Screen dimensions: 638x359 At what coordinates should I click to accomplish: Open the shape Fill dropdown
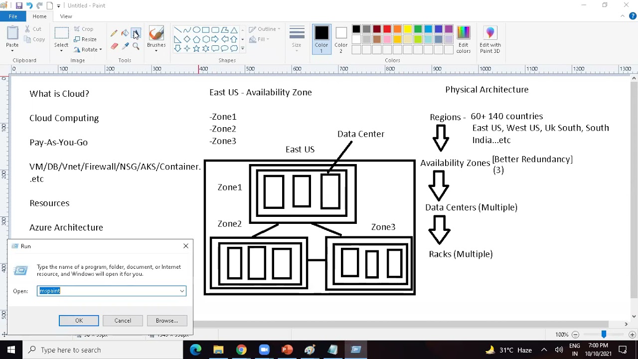[x=260, y=39]
